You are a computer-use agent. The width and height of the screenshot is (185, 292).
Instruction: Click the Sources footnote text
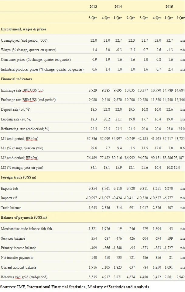(x=75, y=287)
